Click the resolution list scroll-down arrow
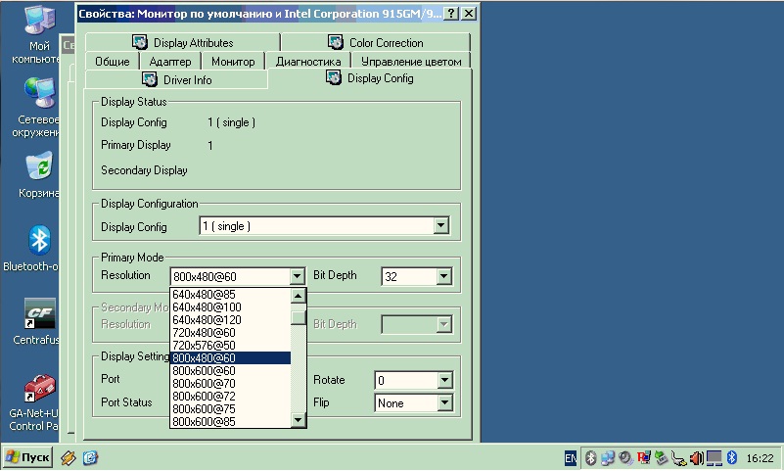Image resolution: width=784 pixels, height=471 pixels. coord(299,420)
